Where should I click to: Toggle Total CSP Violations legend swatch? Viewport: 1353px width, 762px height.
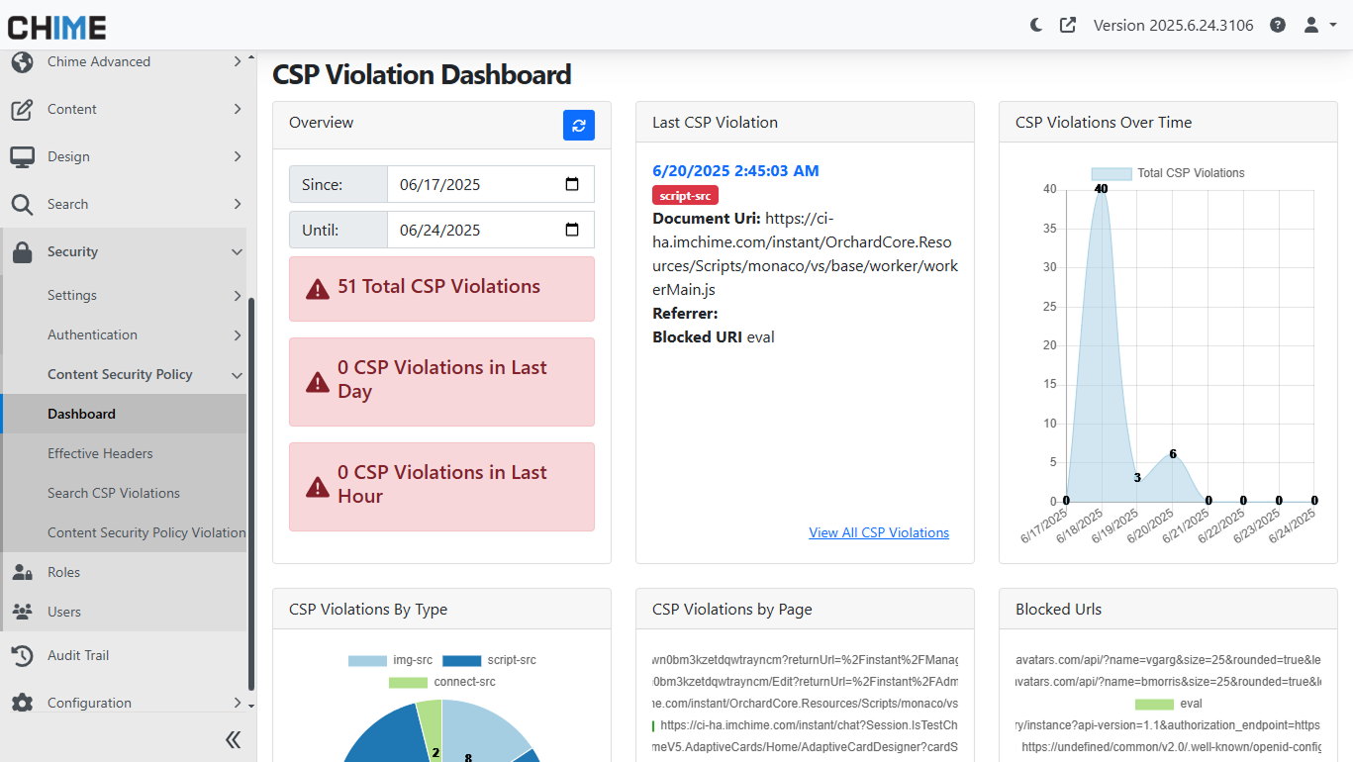coord(1111,173)
